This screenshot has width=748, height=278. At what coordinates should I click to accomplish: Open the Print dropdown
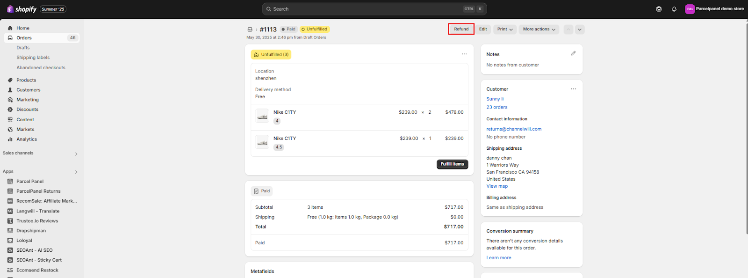(x=505, y=29)
